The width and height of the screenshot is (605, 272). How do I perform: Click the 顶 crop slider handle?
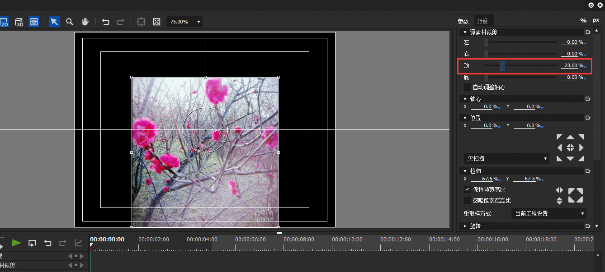tap(502, 66)
